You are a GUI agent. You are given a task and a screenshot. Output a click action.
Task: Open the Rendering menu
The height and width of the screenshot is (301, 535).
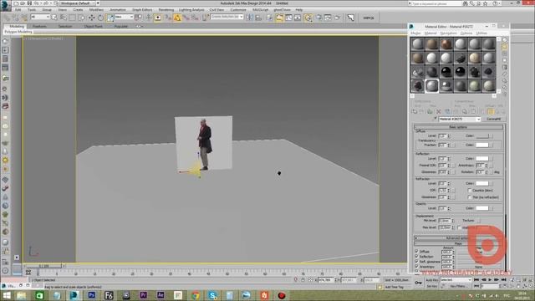click(x=166, y=10)
